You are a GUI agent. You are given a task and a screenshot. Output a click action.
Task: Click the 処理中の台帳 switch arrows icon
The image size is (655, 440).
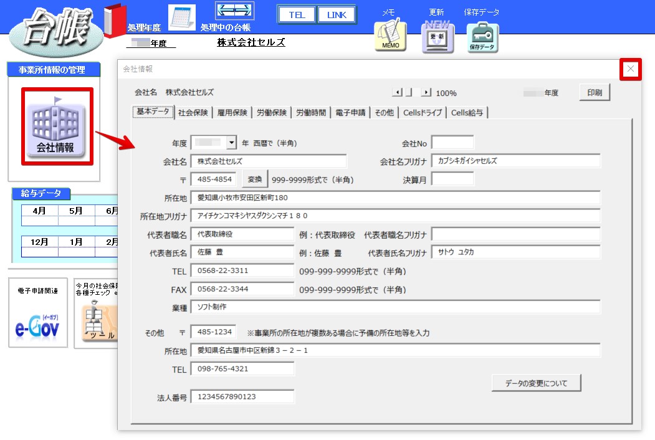point(234,11)
